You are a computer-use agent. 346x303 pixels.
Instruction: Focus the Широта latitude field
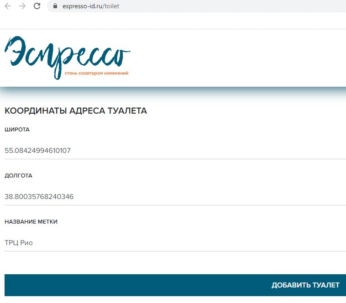pos(175,151)
